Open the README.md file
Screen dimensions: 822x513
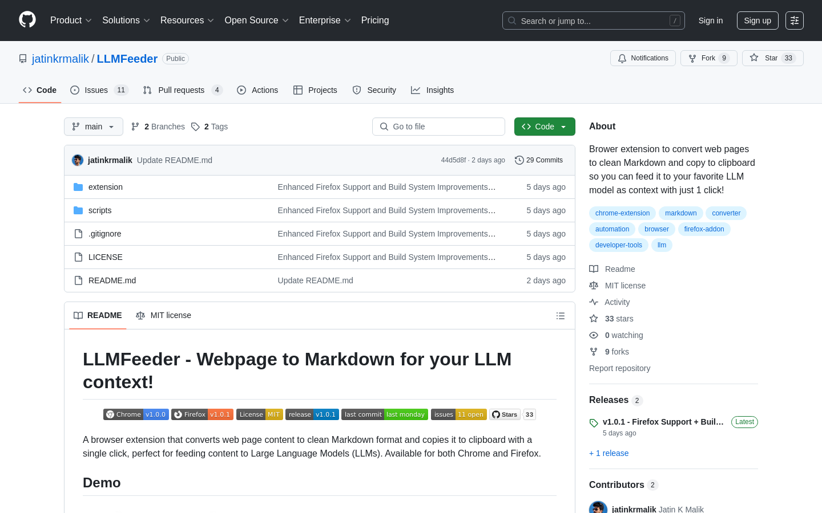coord(112,280)
